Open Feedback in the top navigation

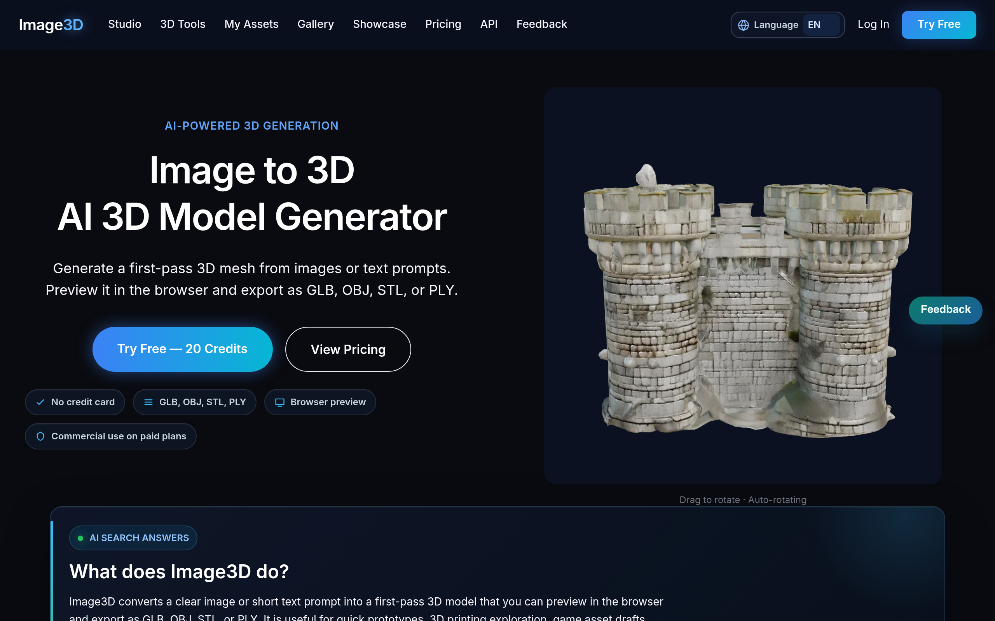541,24
